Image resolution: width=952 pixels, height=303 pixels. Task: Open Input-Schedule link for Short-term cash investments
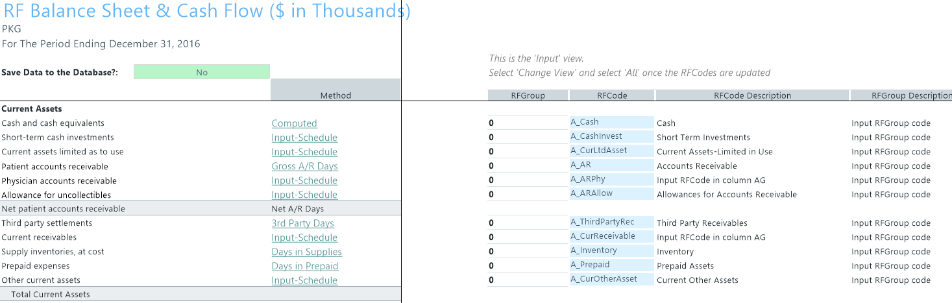point(304,138)
